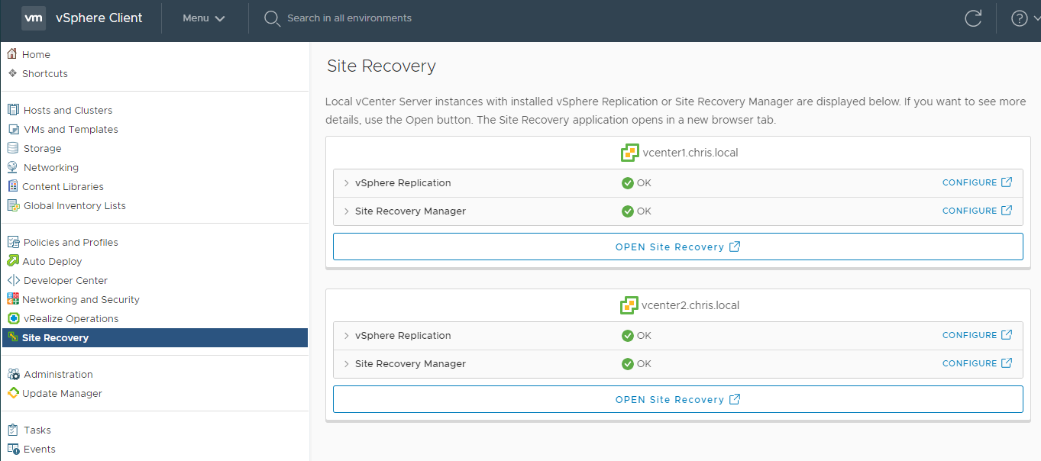Click the VMs and Templates icon
The image size is (1041, 461).
13,129
